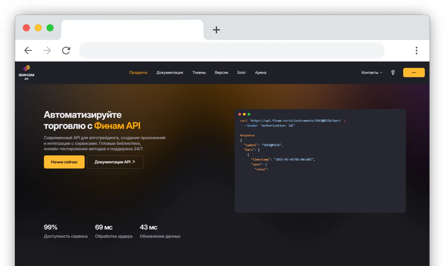Click the yellow ellipsis button in header
Image resolution: width=445 pixels, height=266 pixels.
414,72
